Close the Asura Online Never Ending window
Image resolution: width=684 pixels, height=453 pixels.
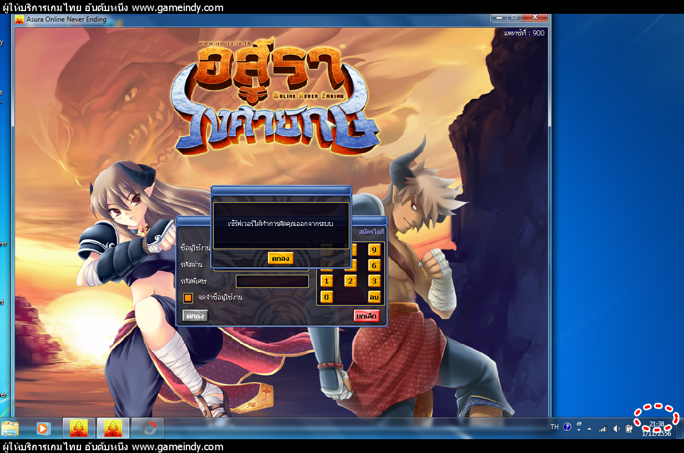coord(535,18)
